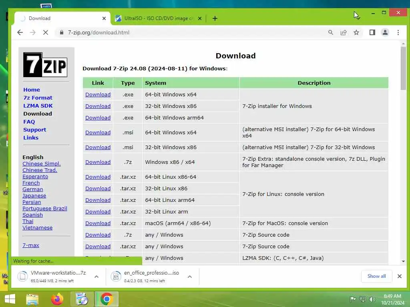Open File Explorer from the taskbar
This screenshot has height=307, width=410.
click(32, 299)
